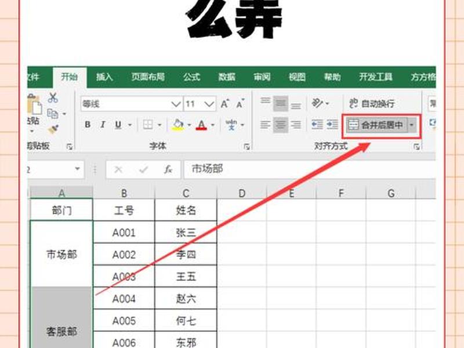This screenshot has width=464, height=348.
Task: Align text right icon
Action: pos(296,125)
